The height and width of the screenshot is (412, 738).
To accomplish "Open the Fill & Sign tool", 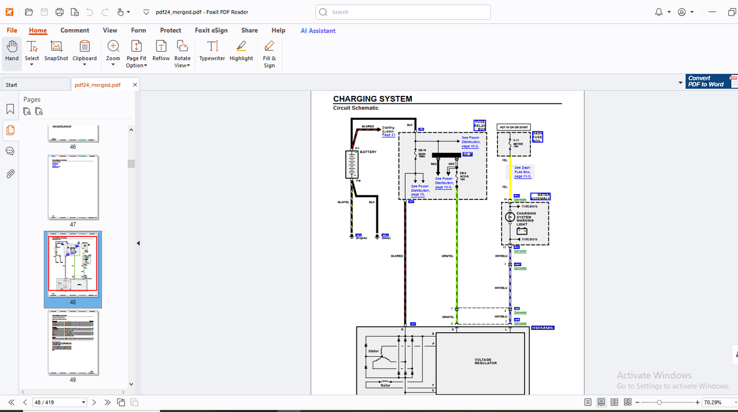I will coord(269,52).
